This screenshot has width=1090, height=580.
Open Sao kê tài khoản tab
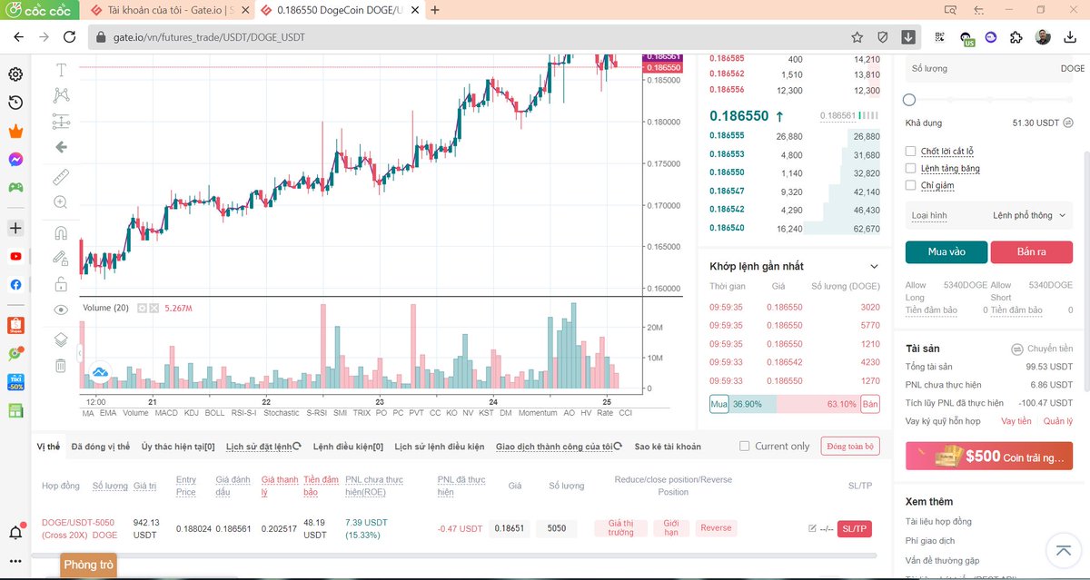click(x=668, y=447)
